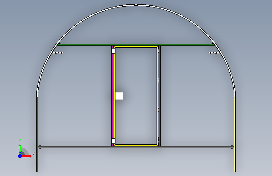Select the white curved arch hoop
Screen dimensions: 272x176
[x=136, y=5]
